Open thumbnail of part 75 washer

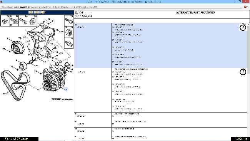point(33,21)
